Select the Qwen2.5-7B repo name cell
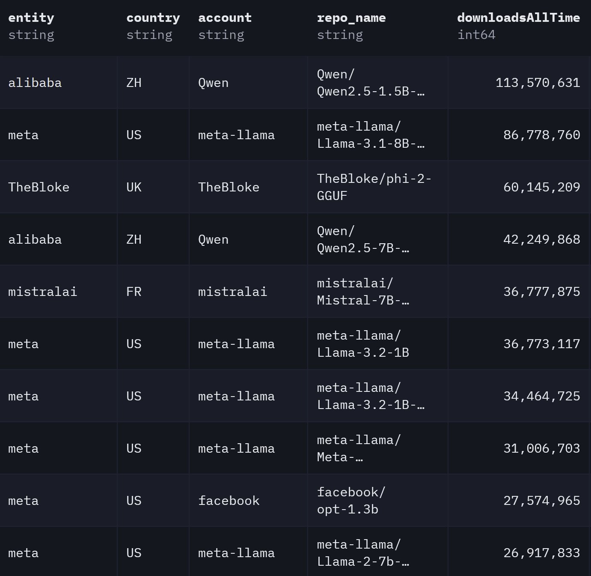Screen dimensions: 591x576 coord(363,239)
